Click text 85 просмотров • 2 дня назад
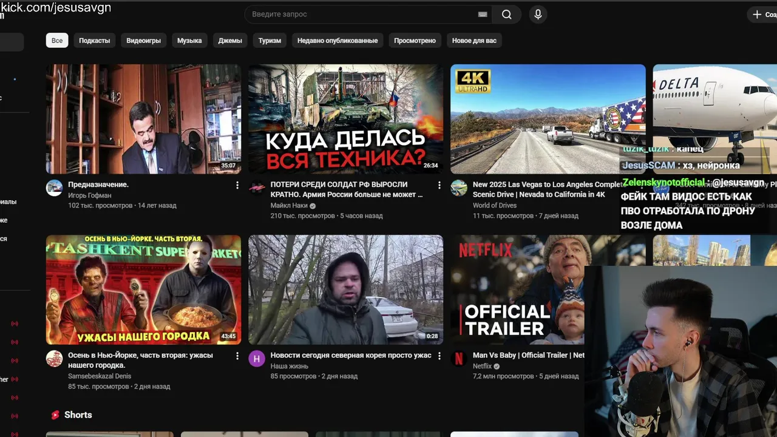 pyautogui.click(x=314, y=376)
